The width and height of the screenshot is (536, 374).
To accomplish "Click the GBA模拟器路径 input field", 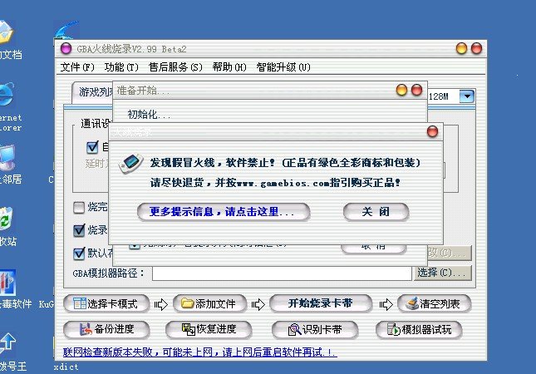I will coord(282,273).
